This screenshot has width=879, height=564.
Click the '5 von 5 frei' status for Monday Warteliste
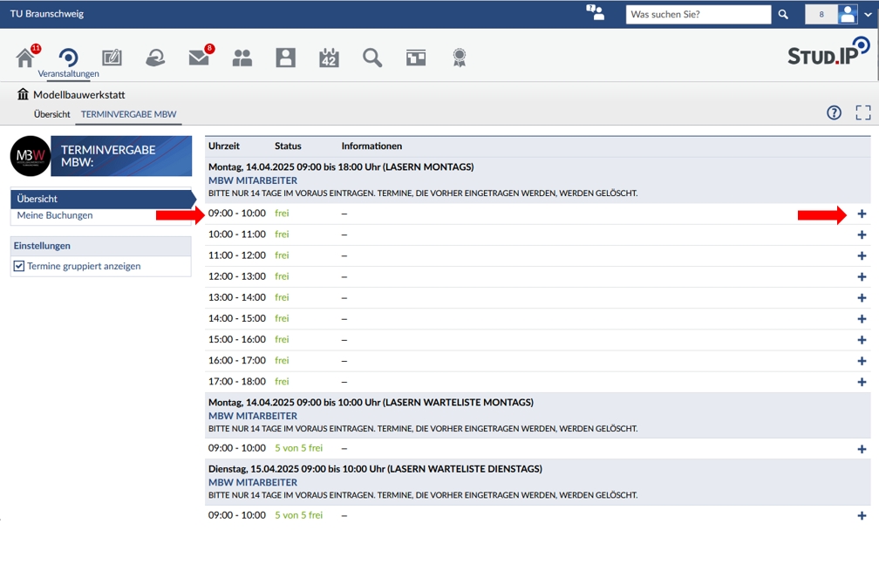coord(299,448)
